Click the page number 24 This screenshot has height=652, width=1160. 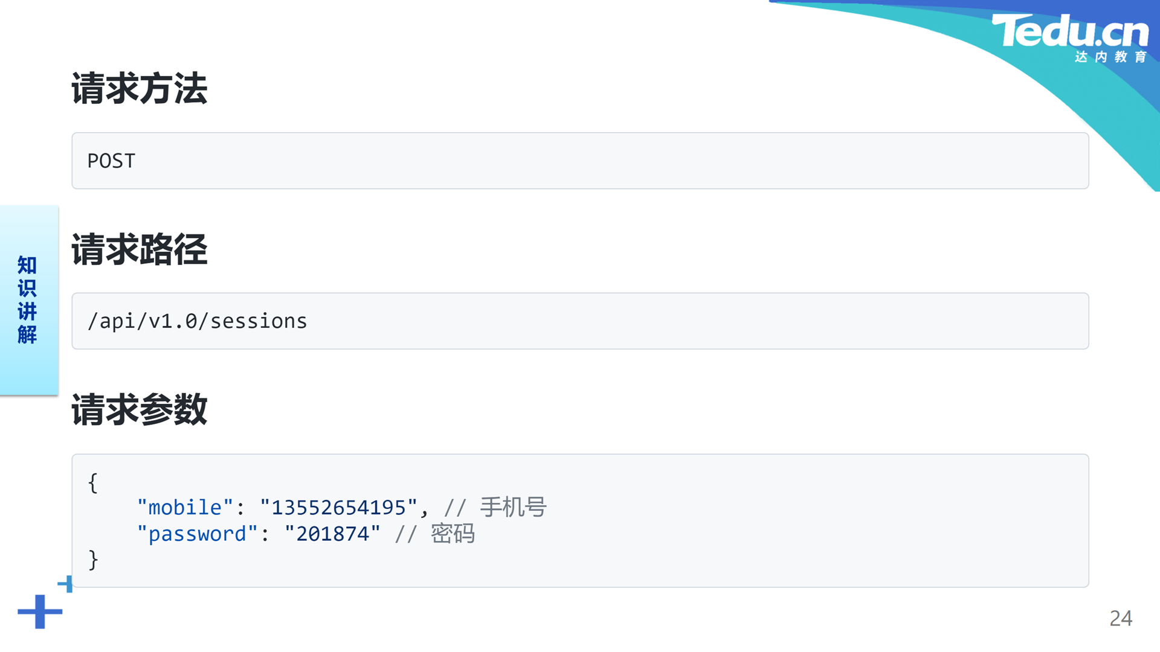pos(1121,618)
